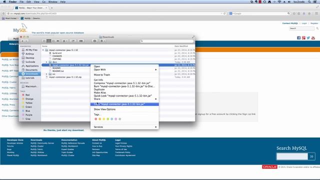Switch Finder to list view

coord(49,41)
